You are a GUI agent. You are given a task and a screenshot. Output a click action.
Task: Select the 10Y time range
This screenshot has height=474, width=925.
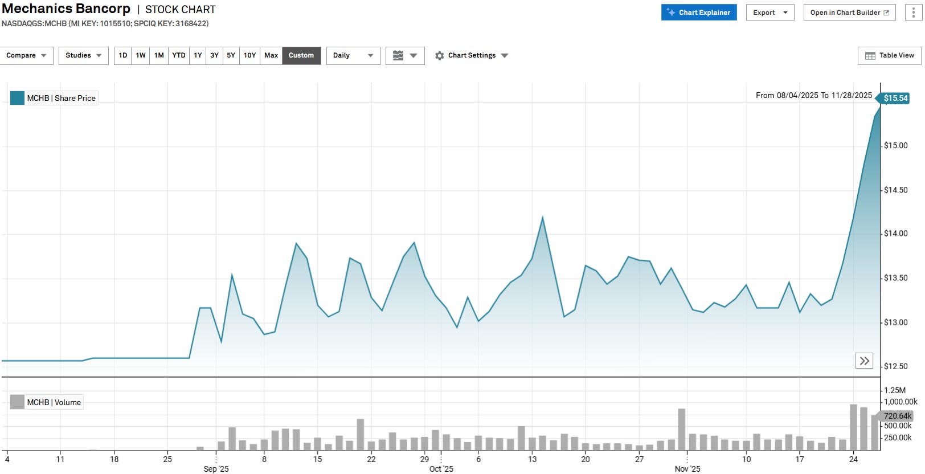point(249,55)
